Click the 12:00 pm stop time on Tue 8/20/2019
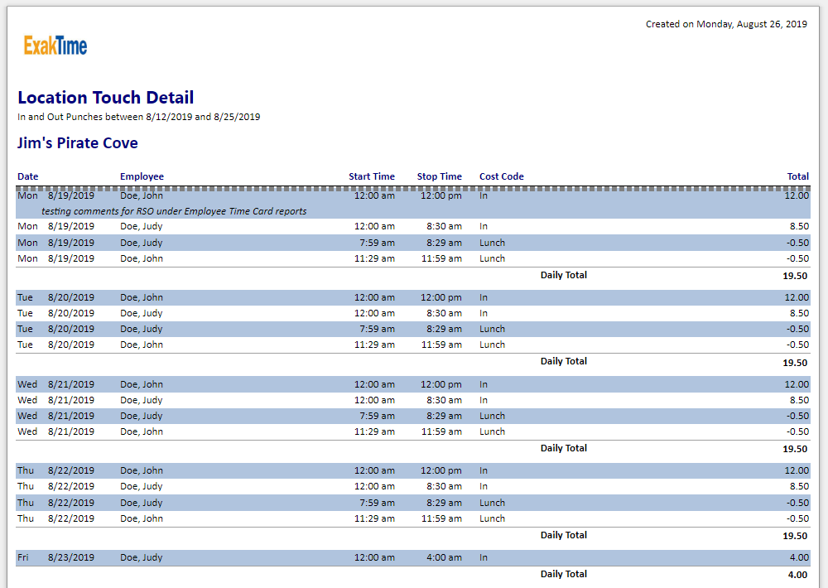This screenshot has height=588, width=828. [x=441, y=297]
